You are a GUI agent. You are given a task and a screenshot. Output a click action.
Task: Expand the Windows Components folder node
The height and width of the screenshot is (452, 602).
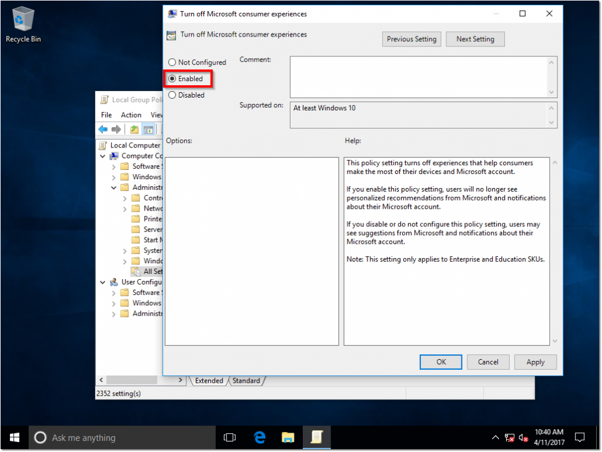pyautogui.click(x=125, y=262)
